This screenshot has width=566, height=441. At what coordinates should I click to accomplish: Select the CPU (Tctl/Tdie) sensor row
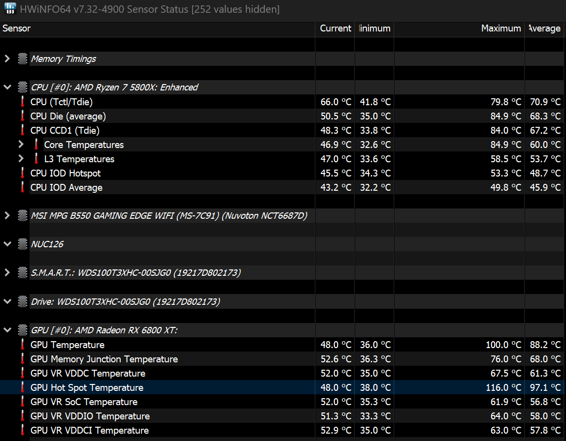(x=283, y=102)
